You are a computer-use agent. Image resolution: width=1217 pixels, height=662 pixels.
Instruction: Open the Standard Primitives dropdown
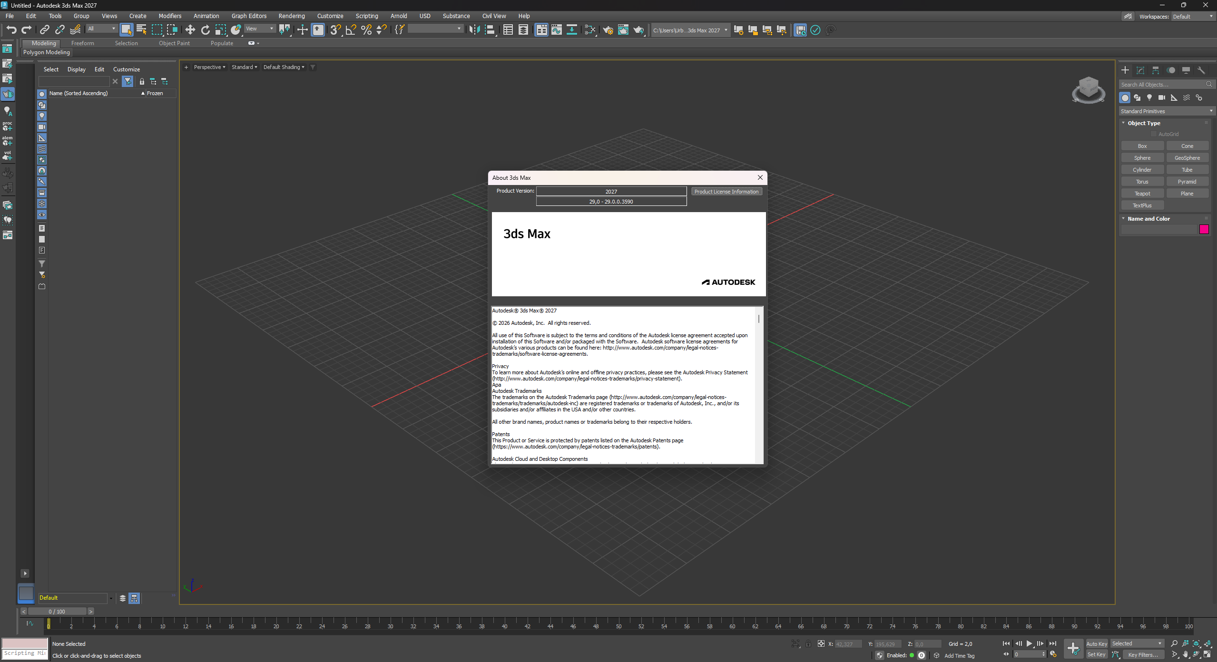click(1166, 111)
